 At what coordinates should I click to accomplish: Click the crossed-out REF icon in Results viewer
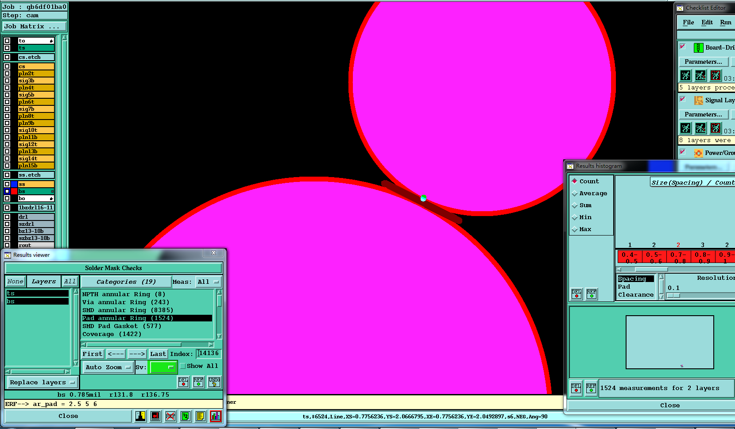click(170, 416)
